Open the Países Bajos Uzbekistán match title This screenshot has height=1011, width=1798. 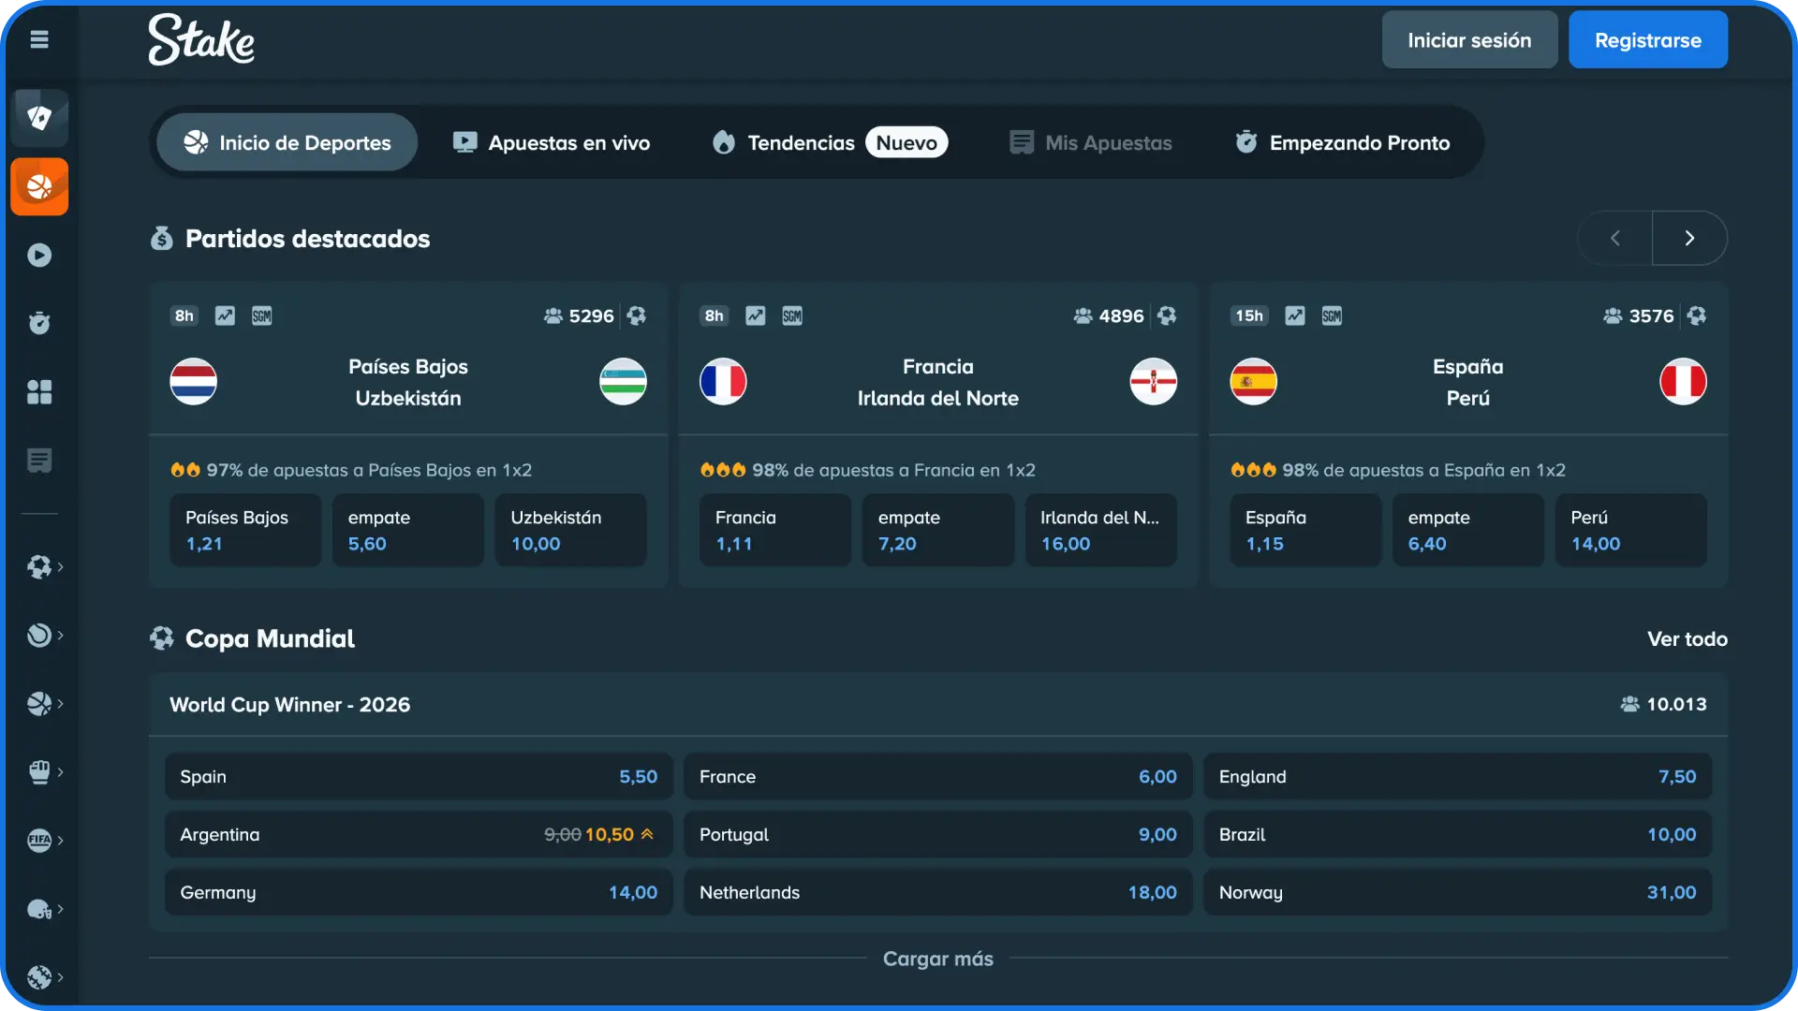pyautogui.click(x=408, y=382)
